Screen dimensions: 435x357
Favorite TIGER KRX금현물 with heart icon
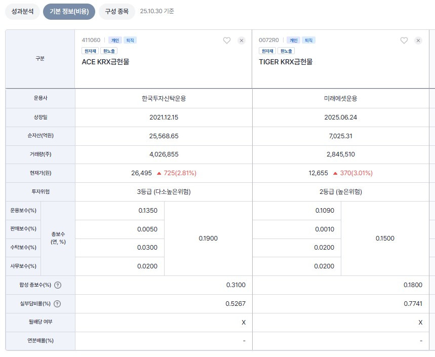point(404,41)
